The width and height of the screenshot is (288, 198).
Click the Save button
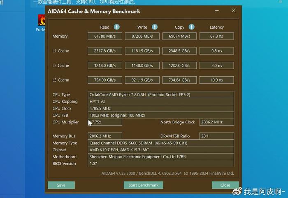click(x=61, y=185)
